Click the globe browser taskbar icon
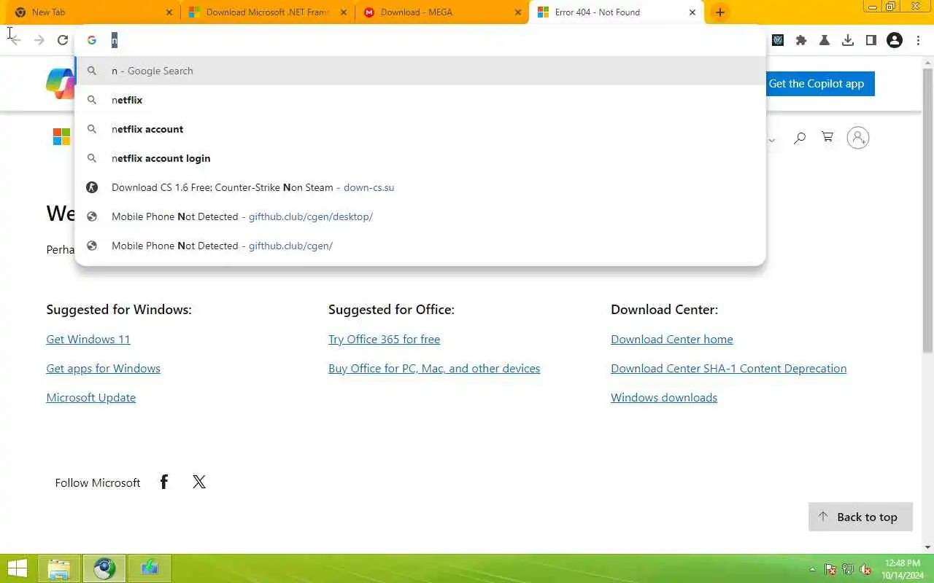This screenshot has height=583, width=934. click(104, 568)
